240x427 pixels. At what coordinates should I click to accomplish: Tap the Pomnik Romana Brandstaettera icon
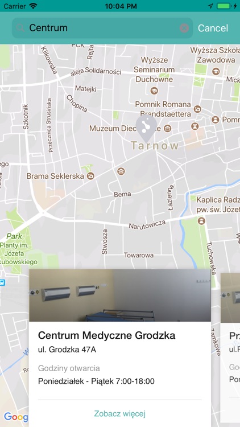[197, 109]
